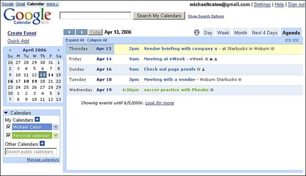Screen dimensions: 306x176
Task: Open Vendor briefing with company x event
Action: 181,49
